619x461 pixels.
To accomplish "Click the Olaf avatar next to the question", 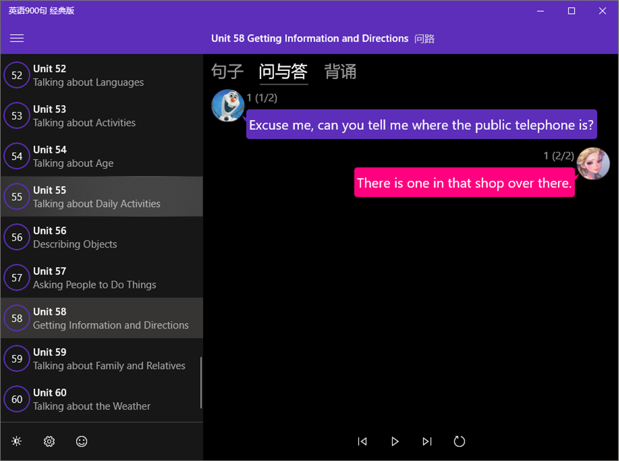I will [x=227, y=105].
